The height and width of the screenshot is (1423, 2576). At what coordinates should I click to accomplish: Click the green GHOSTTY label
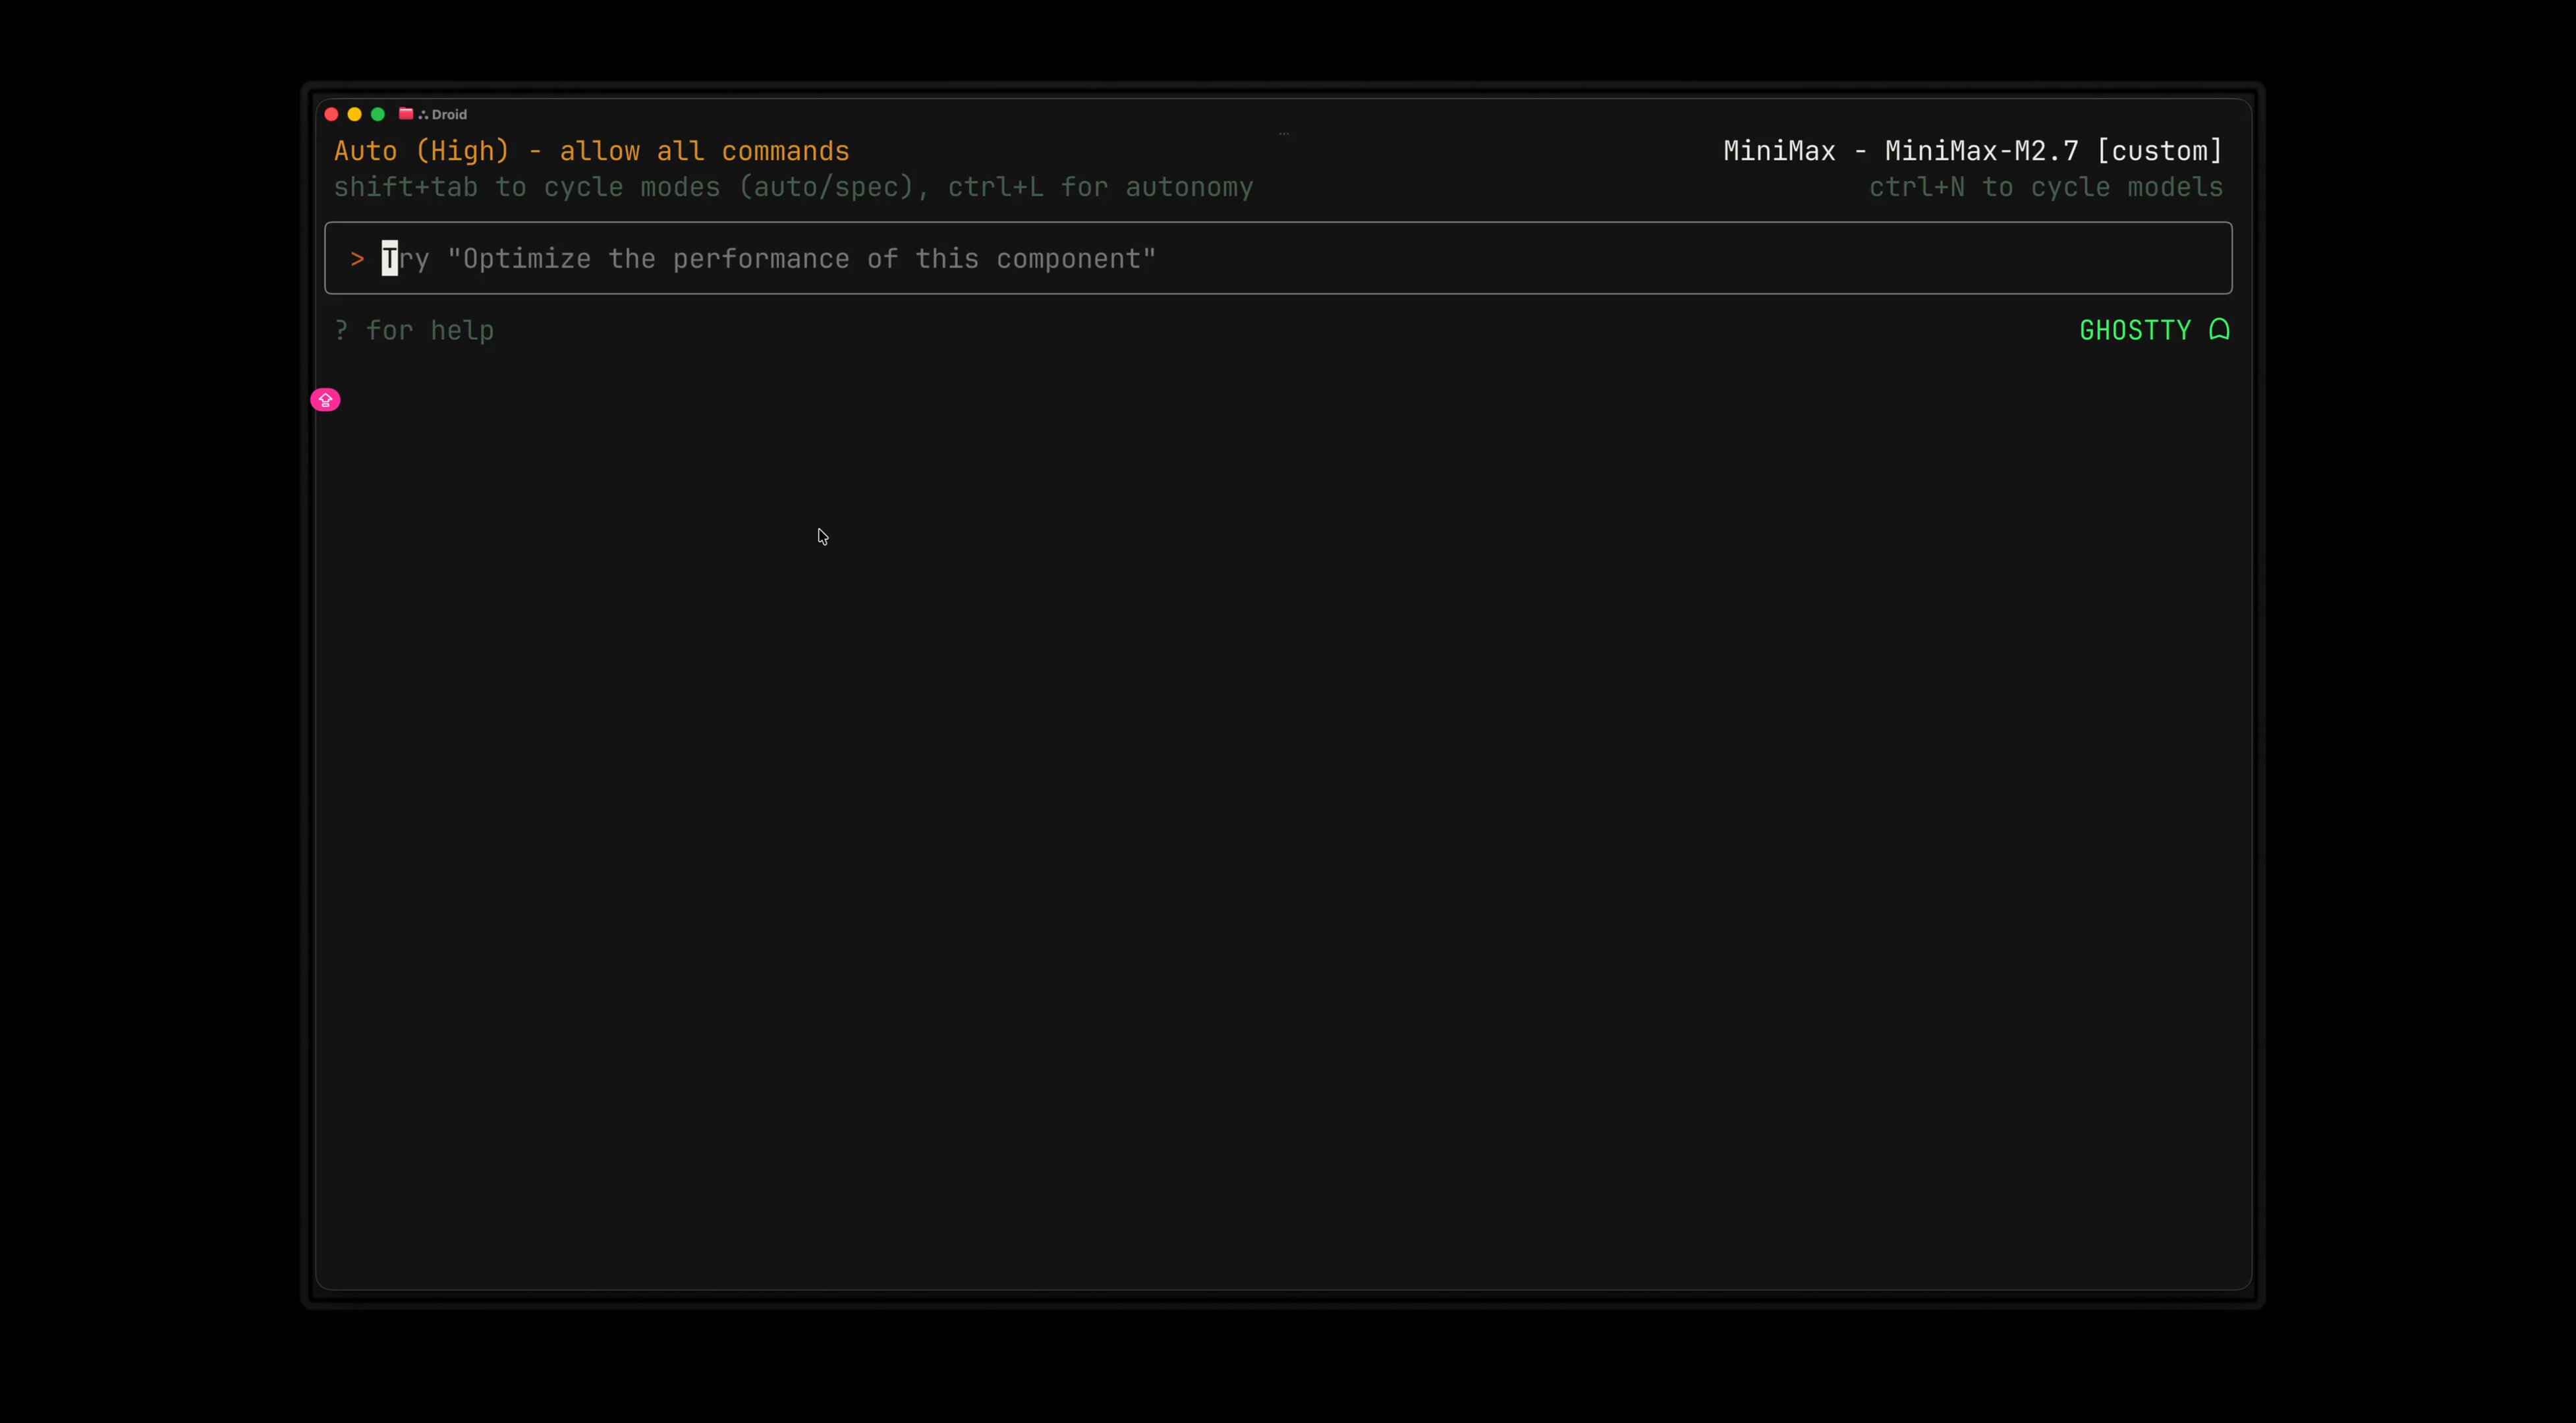click(x=2135, y=330)
